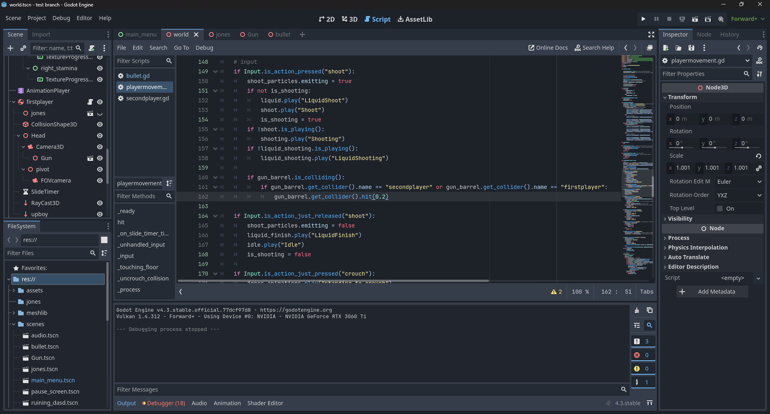Collapse the pivot node

23,169
